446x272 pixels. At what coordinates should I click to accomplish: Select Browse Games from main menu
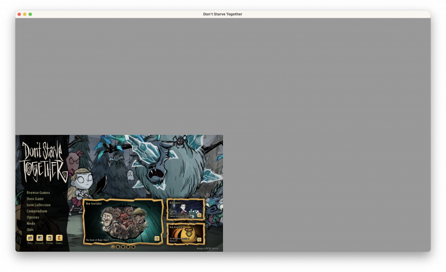tap(38, 193)
